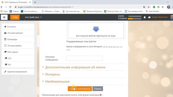The image size is (173, 97).
Task: Open the LCS course link
Action: (18, 58)
